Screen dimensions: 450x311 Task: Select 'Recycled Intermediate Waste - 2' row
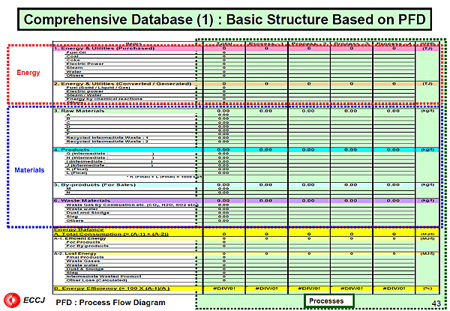[x=107, y=142]
